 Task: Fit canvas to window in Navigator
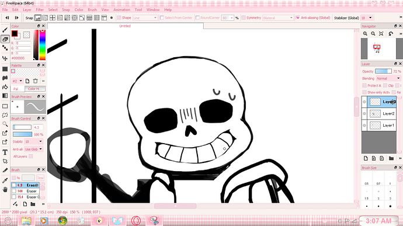pos(381,34)
